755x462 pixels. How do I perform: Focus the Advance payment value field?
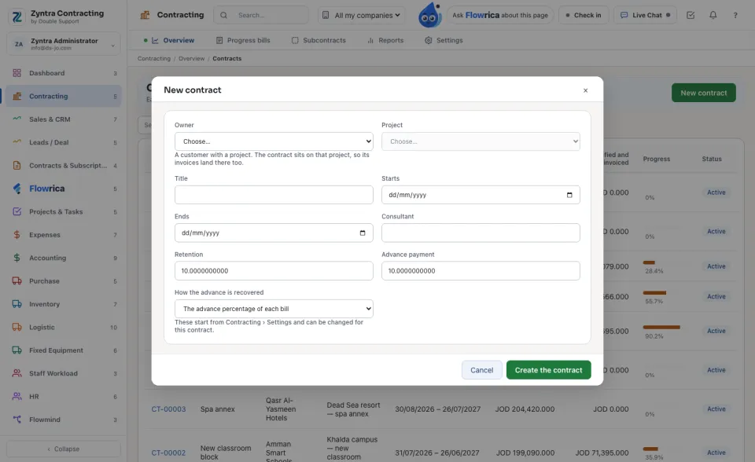tap(481, 271)
